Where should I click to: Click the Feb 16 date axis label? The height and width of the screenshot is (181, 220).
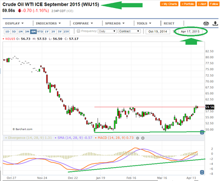click(131, 178)
